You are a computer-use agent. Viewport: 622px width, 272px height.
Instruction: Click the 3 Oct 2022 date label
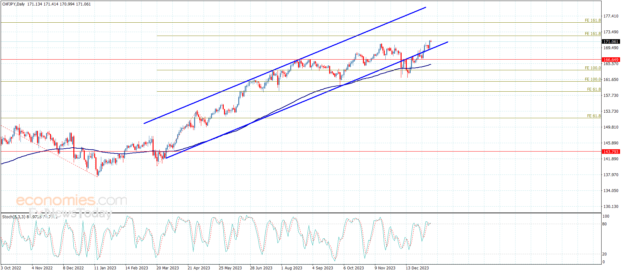click(11, 268)
